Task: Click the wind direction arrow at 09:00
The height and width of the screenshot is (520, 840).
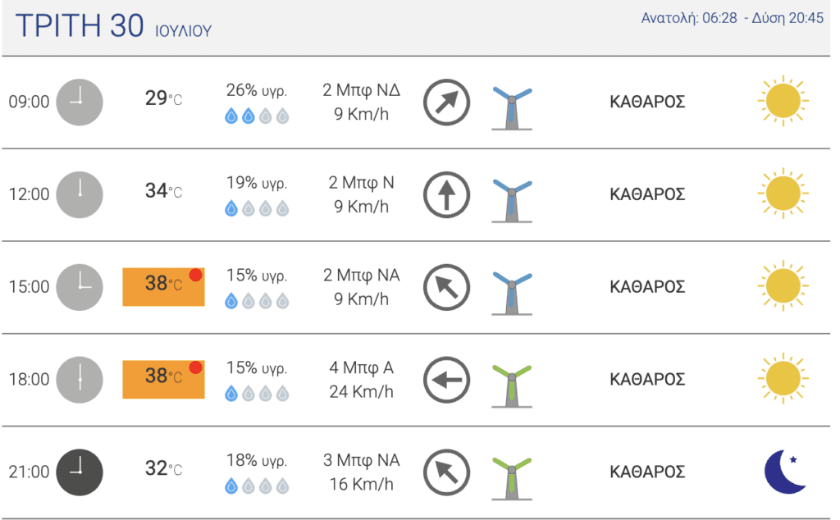Action: [x=447, y=103]
